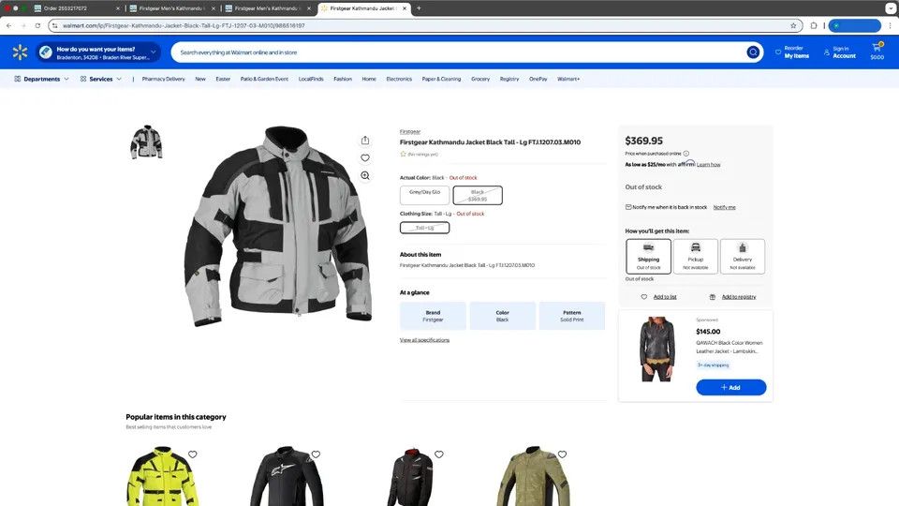Open the Grocery nav item

[x=480, y=79]
